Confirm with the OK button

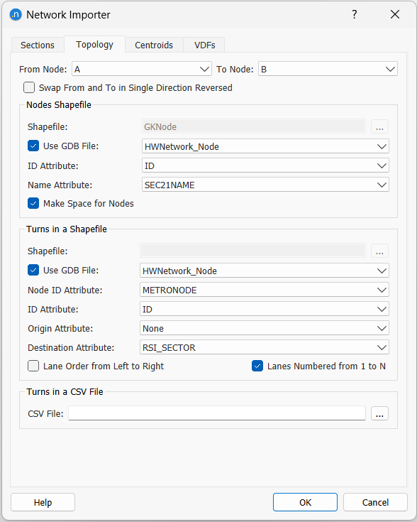coord(305,502)
